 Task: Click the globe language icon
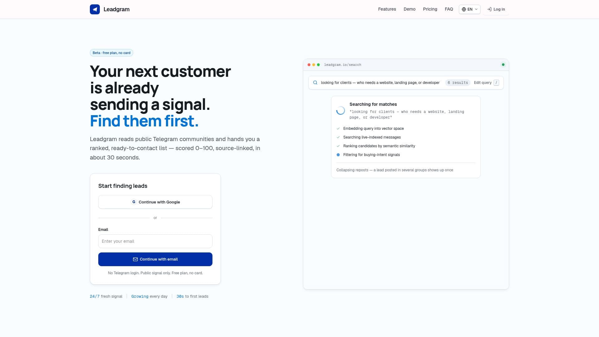464,9
